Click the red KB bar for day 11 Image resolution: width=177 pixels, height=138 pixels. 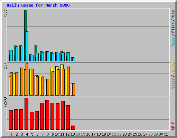click(63, 116)
